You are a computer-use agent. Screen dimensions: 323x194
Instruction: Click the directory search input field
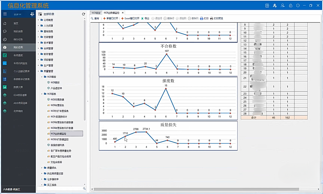pyautogui.click(x=60, y=188)
